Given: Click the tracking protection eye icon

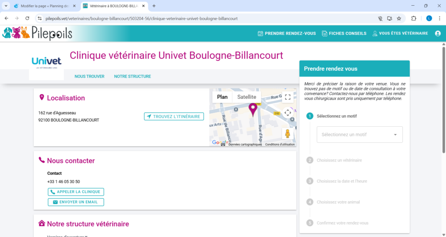Looking at the screenshot, I should pos(380,18).
